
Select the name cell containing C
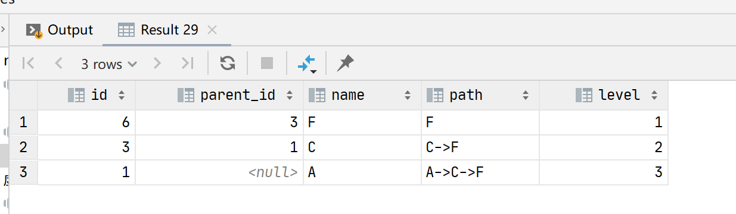tap(362, 147)
